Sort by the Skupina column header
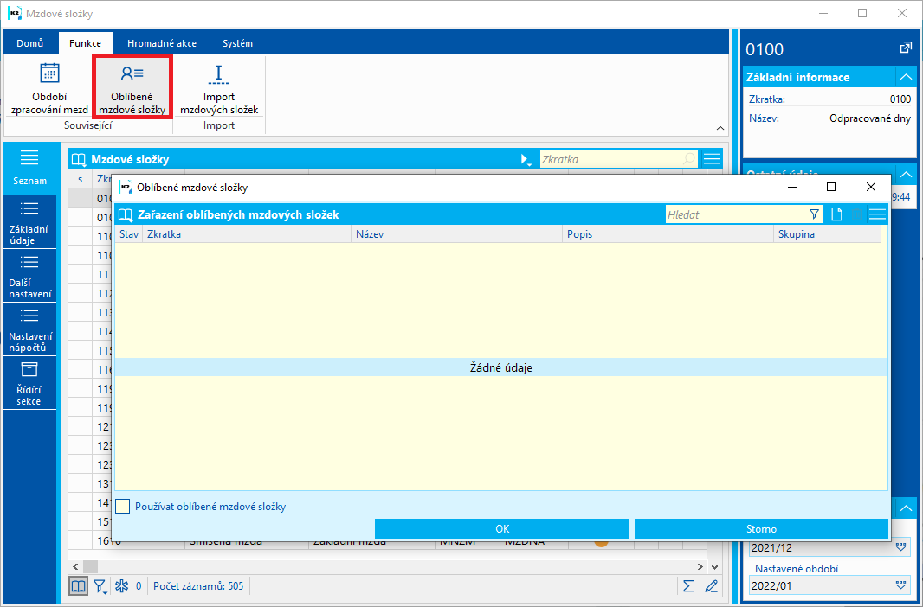 pyautogui.click(x=827, y=233)
